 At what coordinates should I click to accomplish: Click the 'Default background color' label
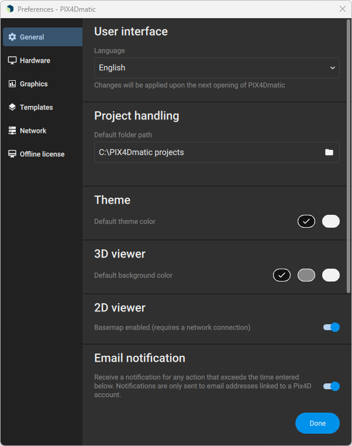point(133,275)
